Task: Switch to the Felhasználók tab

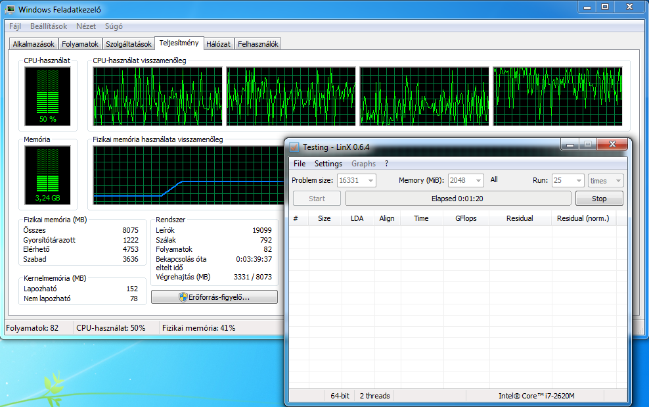Action: 258,44
